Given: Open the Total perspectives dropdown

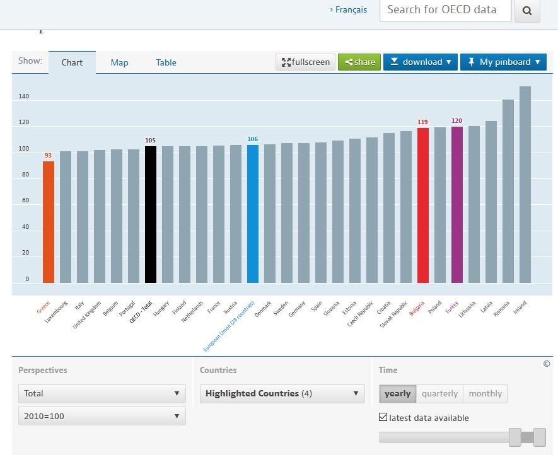Looking at the screenshot, I should [x=102, y=393].
